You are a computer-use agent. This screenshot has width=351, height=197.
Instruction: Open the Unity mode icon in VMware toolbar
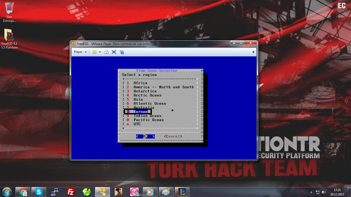(x=122, y=52)
